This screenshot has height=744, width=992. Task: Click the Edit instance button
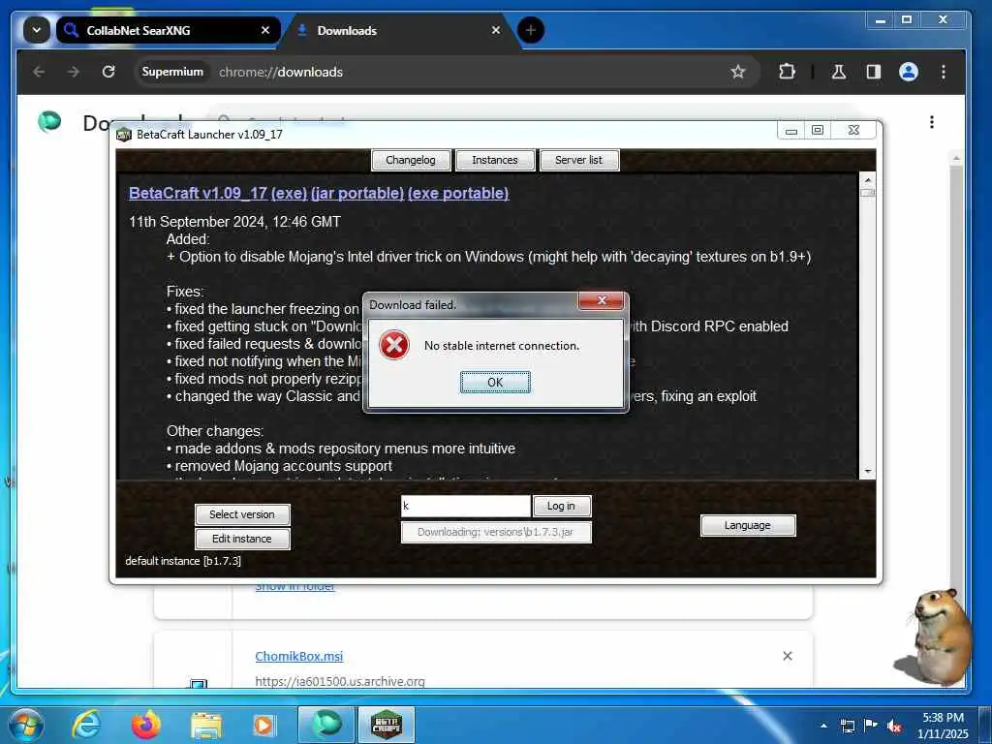click(x=242, y=539)
